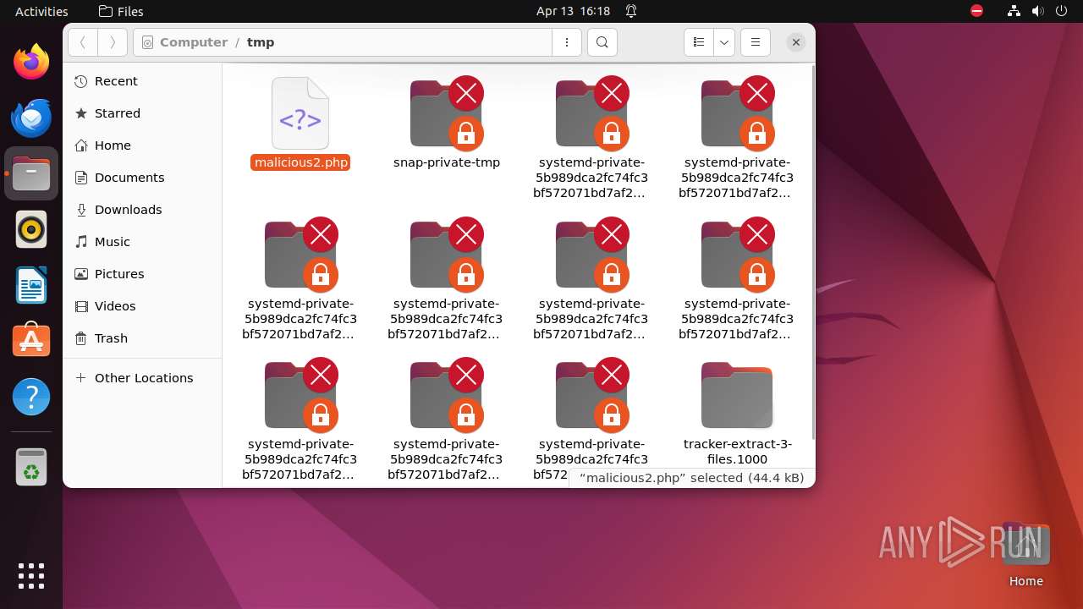Show Applications grid

(x=31, y=576)
